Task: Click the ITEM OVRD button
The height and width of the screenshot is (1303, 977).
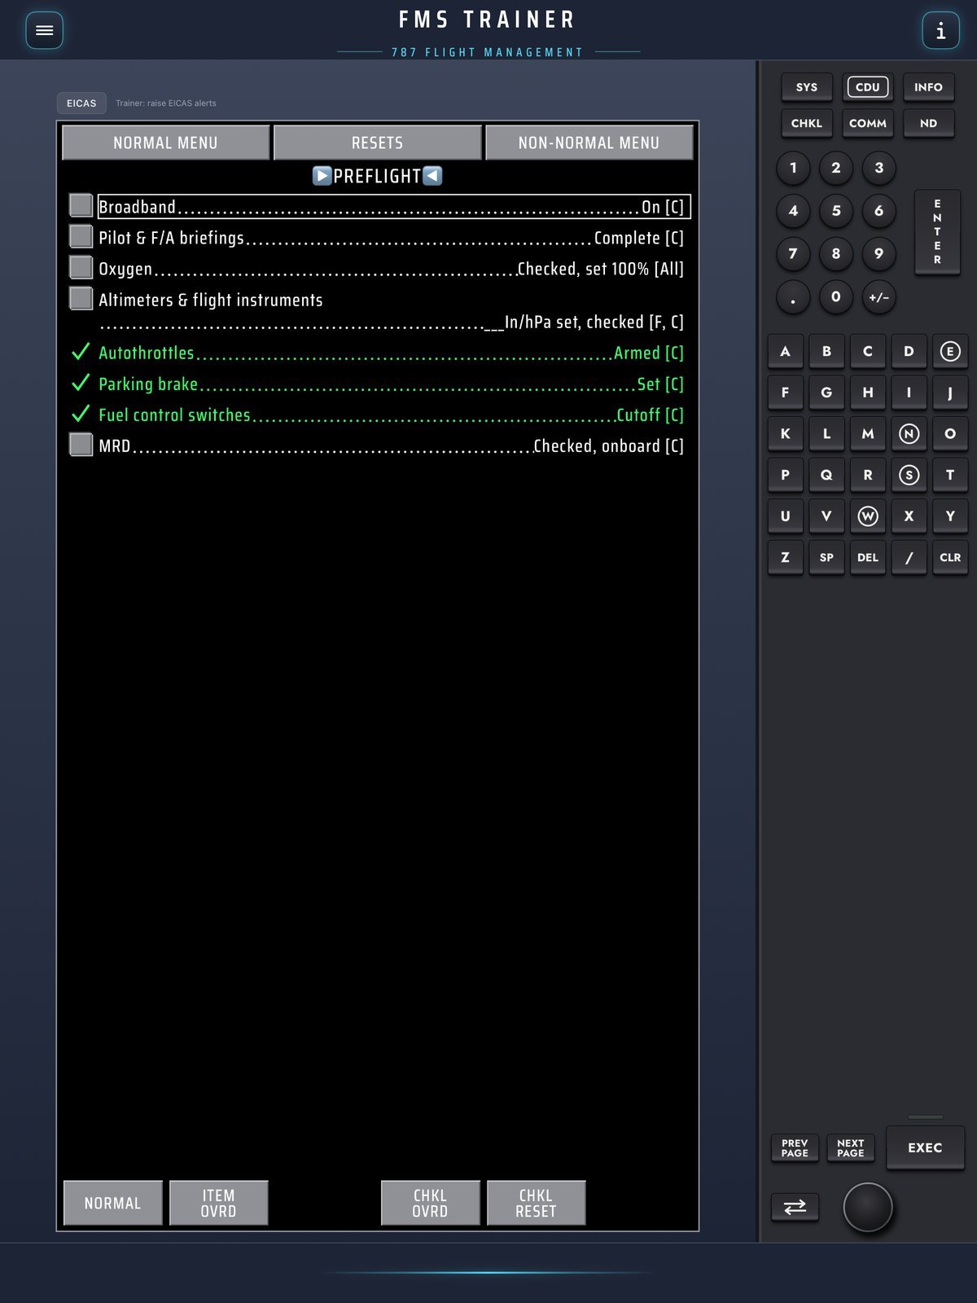Action: [218, 1203]
